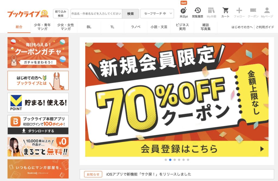The width and height of the screenshot is (278, 181).
Task: Select the first carousel dot indicator
Action: pyautogui.click(x=166, y=160)
